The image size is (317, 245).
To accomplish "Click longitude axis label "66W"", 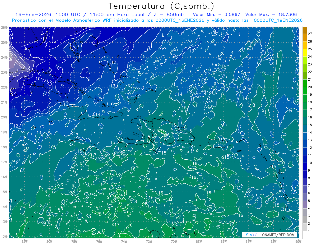I will click(224, 241).
